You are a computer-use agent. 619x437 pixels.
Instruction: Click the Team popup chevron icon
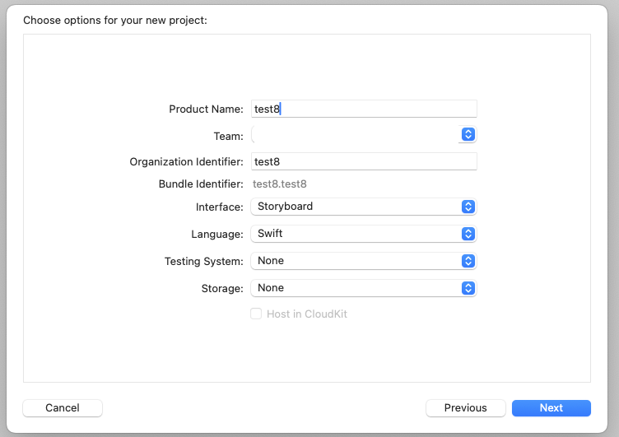pyautogui.click(x=468, y=134)
